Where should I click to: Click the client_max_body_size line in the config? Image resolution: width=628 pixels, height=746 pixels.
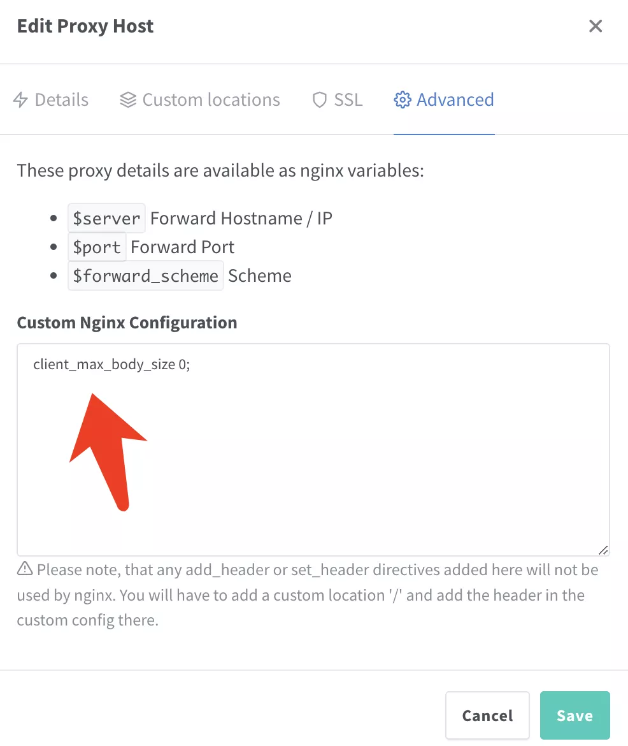pos(111,365)
